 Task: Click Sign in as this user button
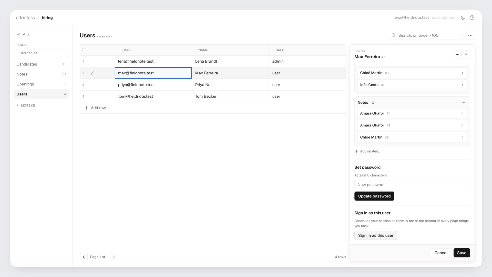(x=376, y=235)
